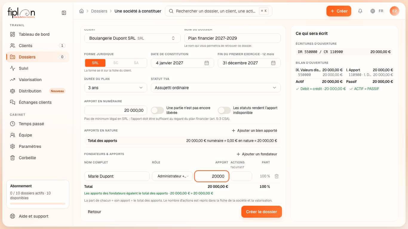Click the Distribution scales icon
This screenshot has height=229, width=408.
[x=13, y=91]
